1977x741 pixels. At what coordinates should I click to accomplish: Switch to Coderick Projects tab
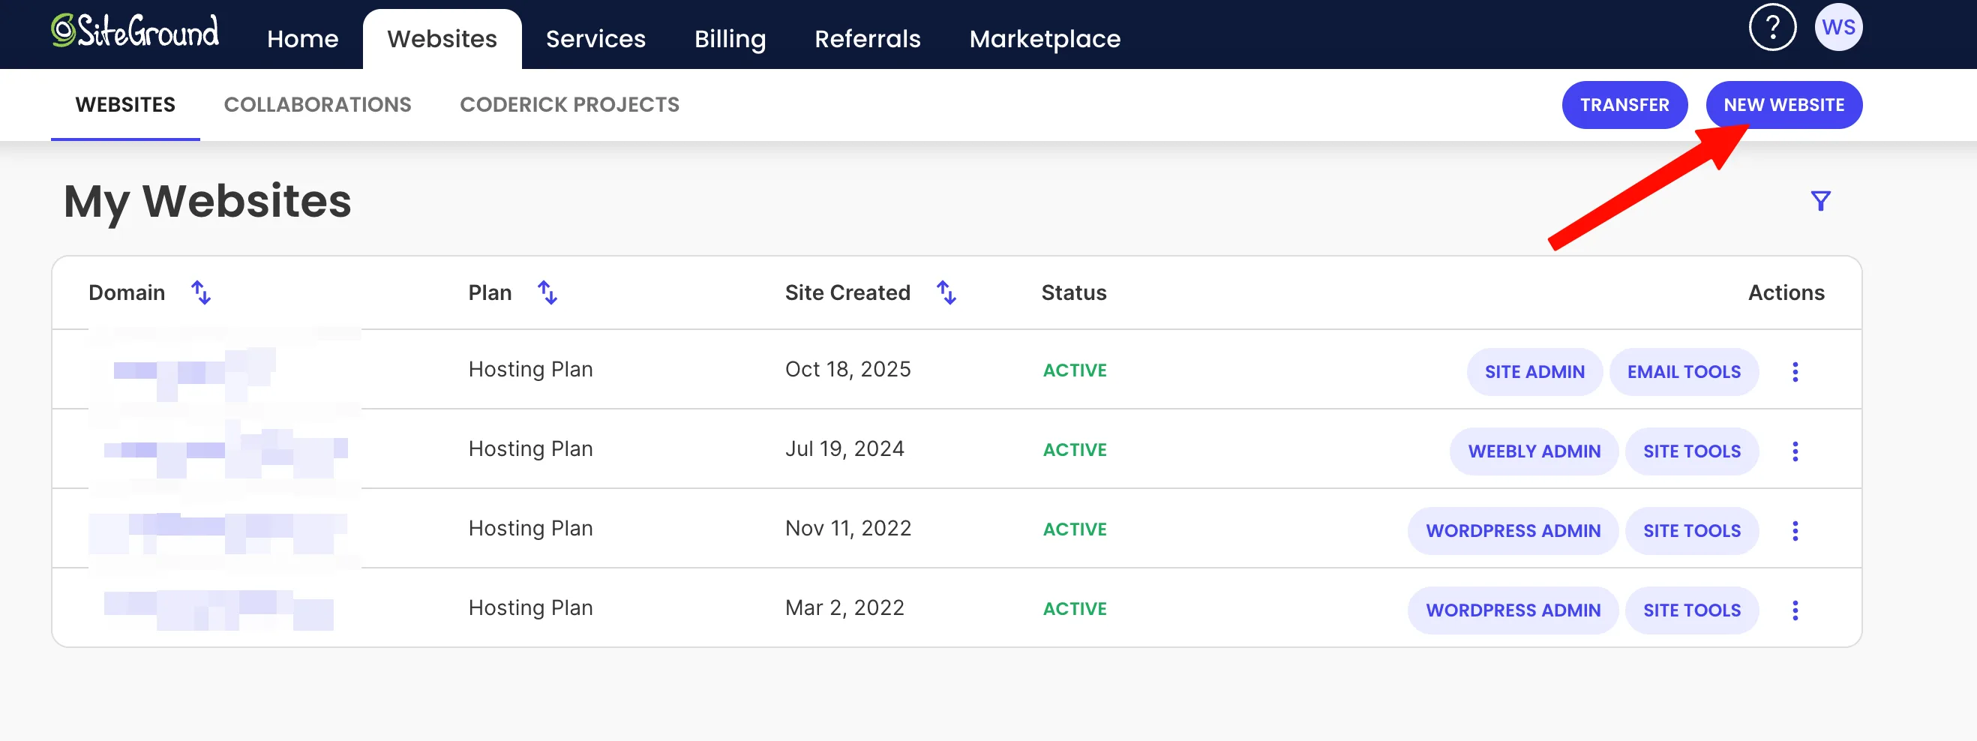pos(569,104)
